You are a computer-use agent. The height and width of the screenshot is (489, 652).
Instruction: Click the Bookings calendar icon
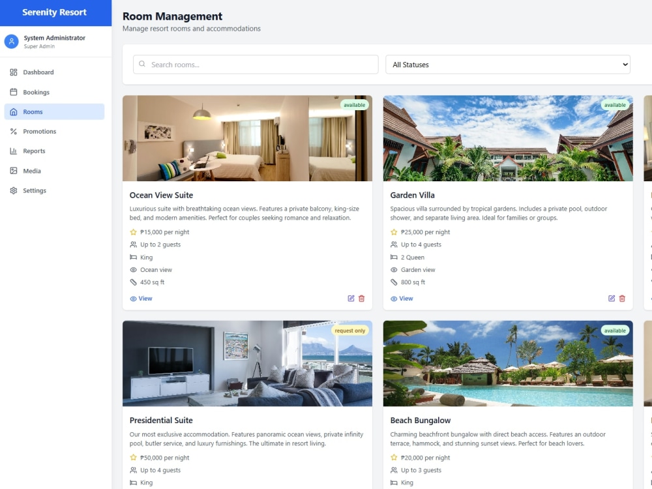pos(13,92)
